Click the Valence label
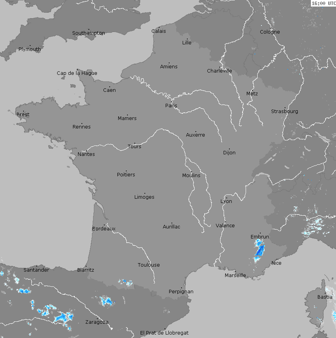This screenshot has width=336, height=338. tap(225, 225)
